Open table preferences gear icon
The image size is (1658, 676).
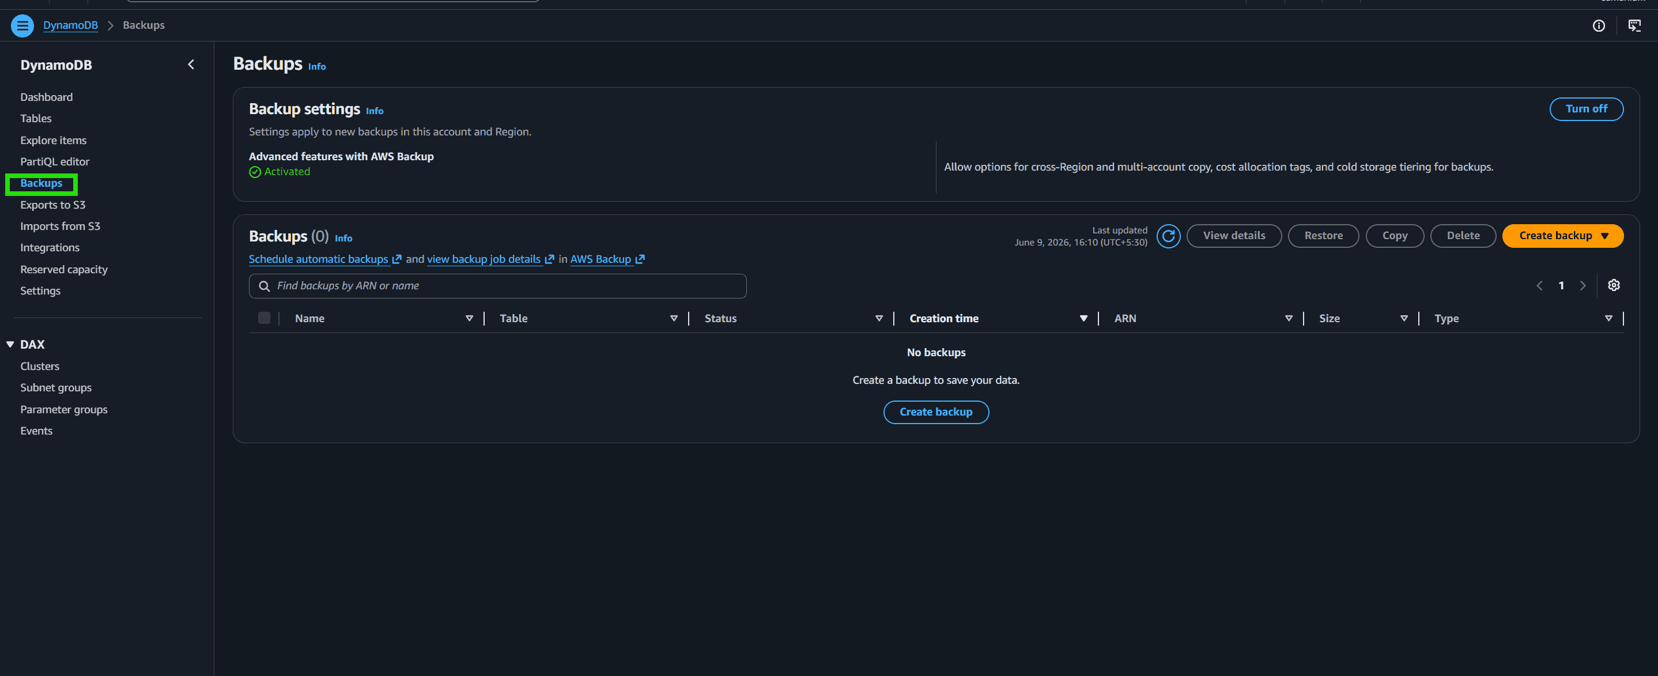1614,285
